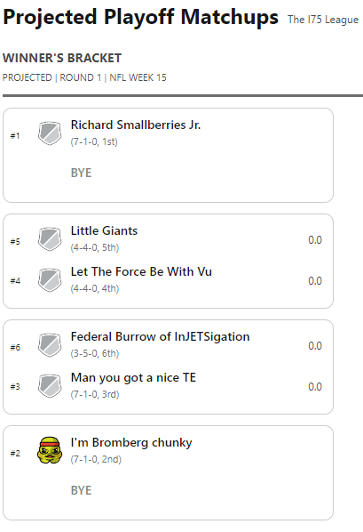Click Federal Burrow of InJETSigation 0.0 score

pos(315,346)
